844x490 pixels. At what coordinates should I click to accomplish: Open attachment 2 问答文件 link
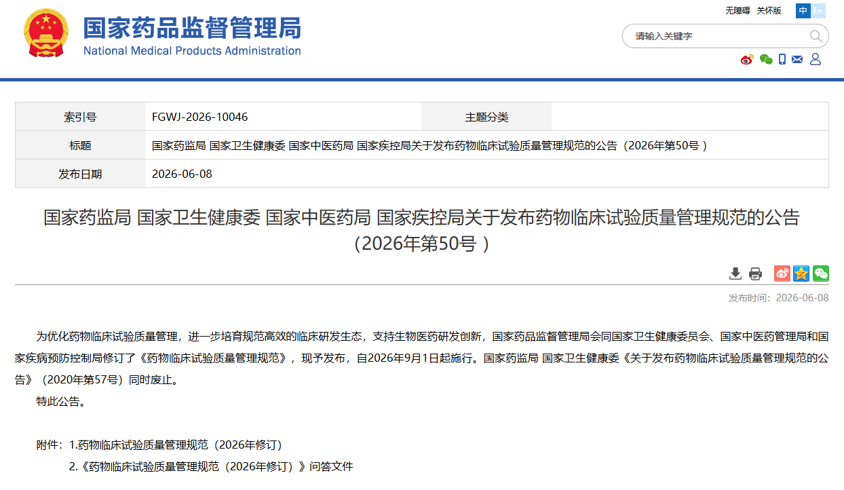(211, 467)
